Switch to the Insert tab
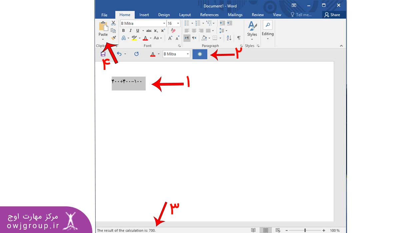 click(144, 15)
